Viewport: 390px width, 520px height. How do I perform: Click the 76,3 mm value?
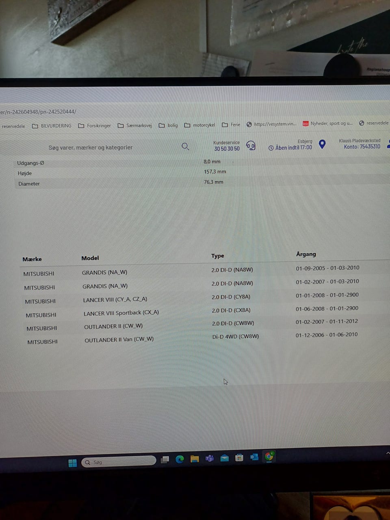tap(214, 182)
